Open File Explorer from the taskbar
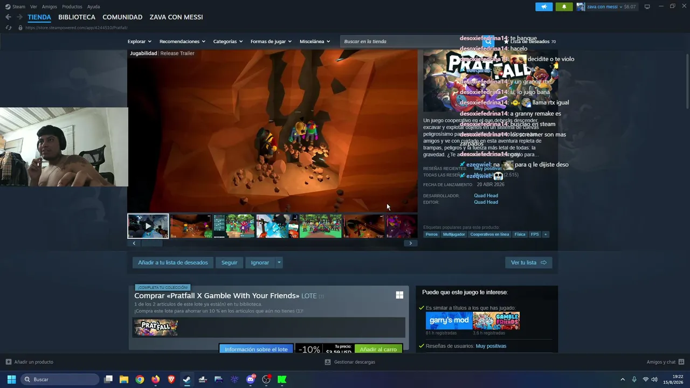The width and height of the screenshot is (690, 388). coord(123,379)
